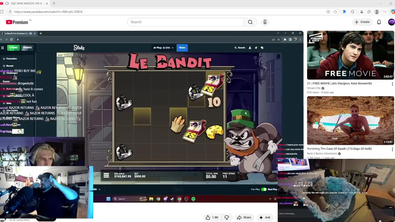Open the Stake notifications icon
Image resolution: width=395 pixels, height=222 pixels.
pos(256,48)
